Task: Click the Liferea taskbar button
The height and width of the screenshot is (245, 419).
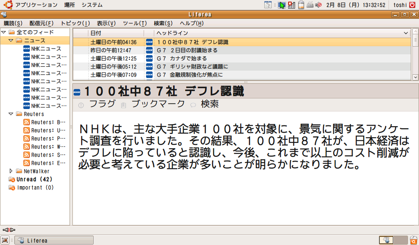Action: [x=54, y=240]
